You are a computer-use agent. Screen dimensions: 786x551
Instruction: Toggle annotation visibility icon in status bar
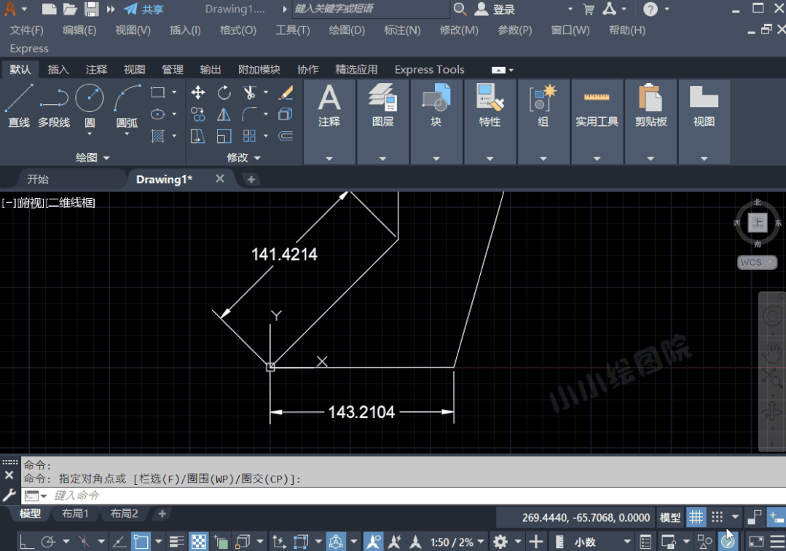point(374,542)
